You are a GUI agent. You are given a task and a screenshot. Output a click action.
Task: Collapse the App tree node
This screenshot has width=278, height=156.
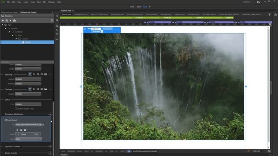[x=2, y=25]
